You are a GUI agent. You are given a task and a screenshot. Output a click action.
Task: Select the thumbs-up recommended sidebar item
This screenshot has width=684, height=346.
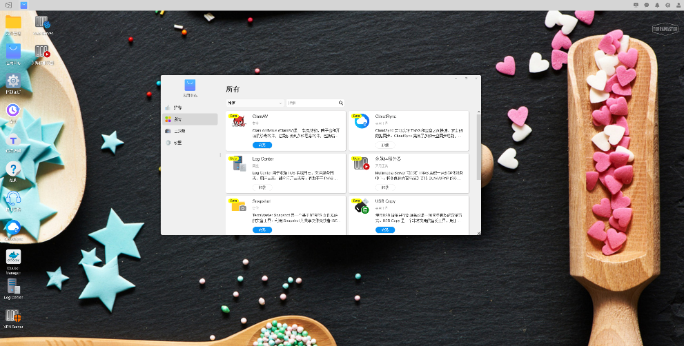point(190,108)
